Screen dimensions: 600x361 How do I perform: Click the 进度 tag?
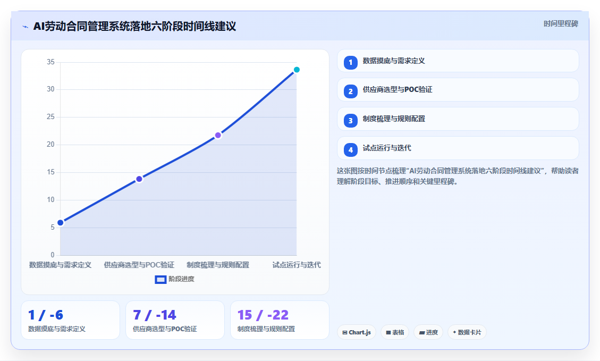point(428,332)
